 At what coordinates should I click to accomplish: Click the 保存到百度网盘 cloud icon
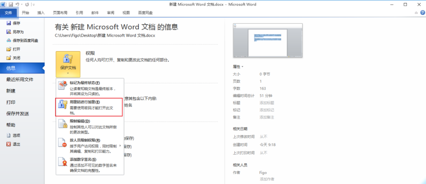click(x=9, y=41)
